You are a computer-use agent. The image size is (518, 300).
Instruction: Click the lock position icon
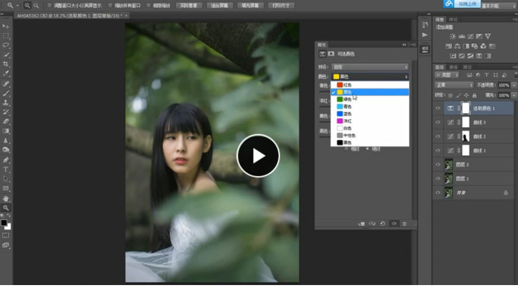click(x=466, y=95)
